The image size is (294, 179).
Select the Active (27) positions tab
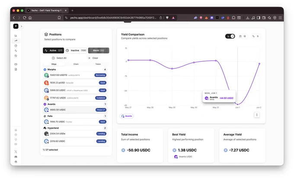coord(54,50)
